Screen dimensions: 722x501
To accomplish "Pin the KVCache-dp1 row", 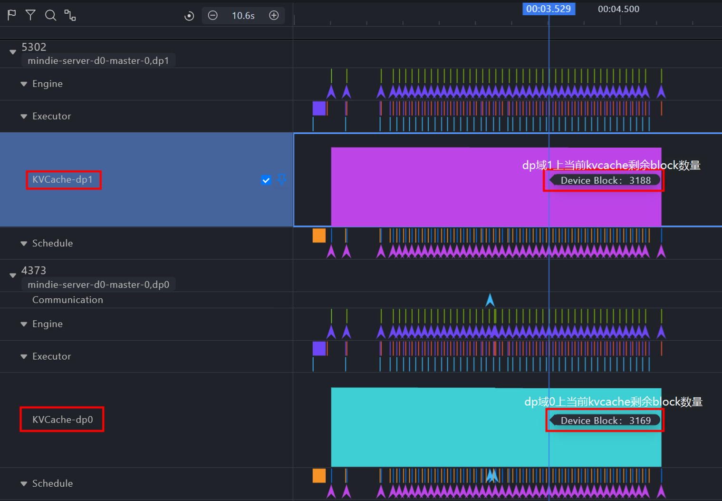I will pos(281,179).
